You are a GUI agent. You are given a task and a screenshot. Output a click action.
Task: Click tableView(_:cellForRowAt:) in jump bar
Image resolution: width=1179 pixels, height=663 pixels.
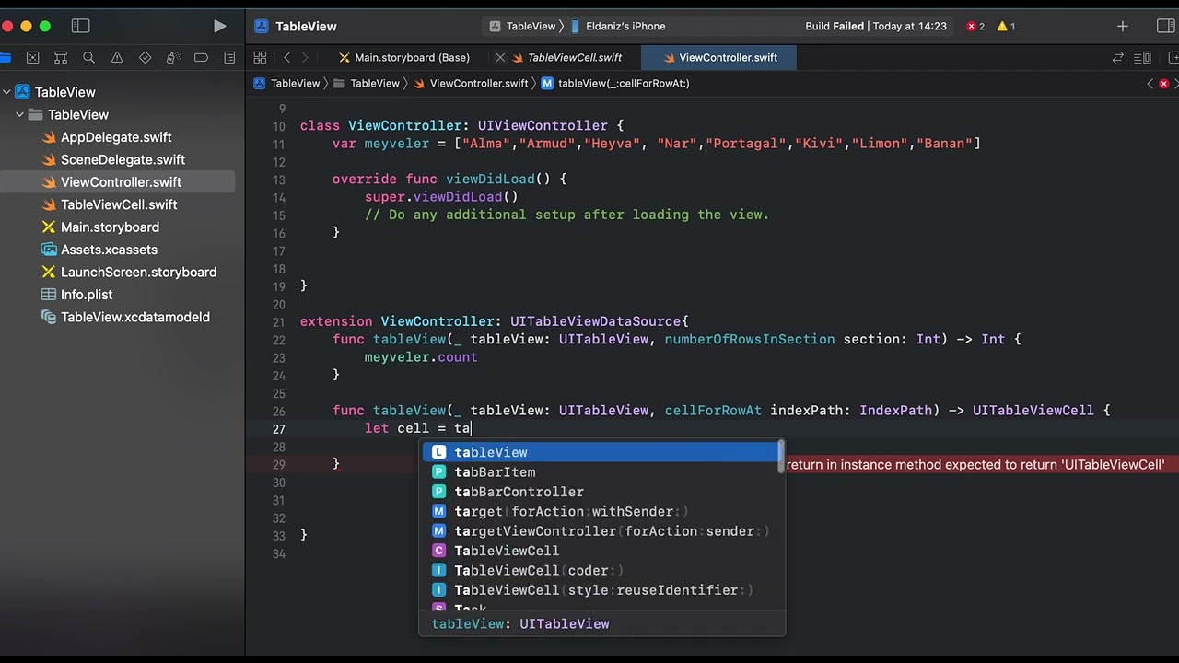[615, 83]
